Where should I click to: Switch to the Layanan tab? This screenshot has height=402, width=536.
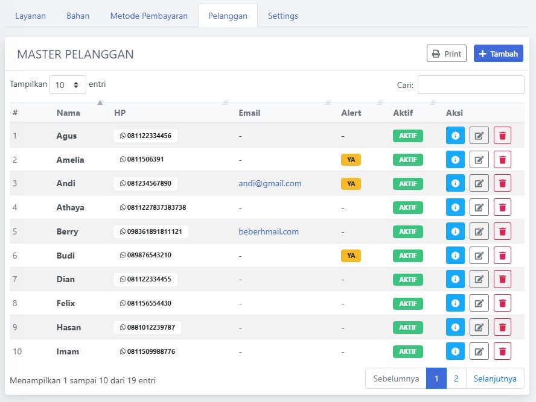(31, 16)
